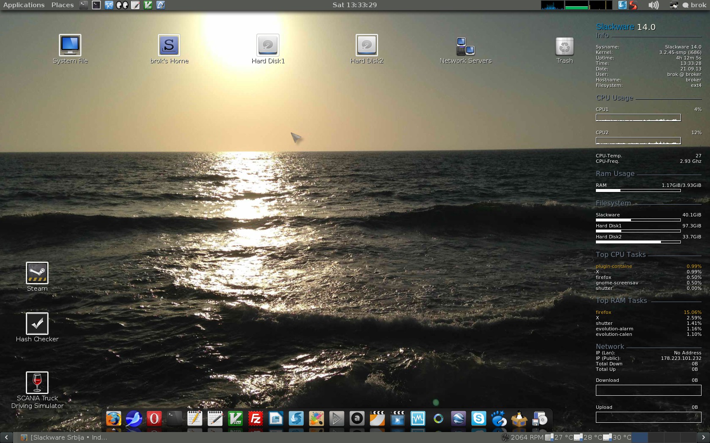Launch SCANIA Truck Driving Simulator icon
The image size is (710, 443).
click(x=37, y=383)
